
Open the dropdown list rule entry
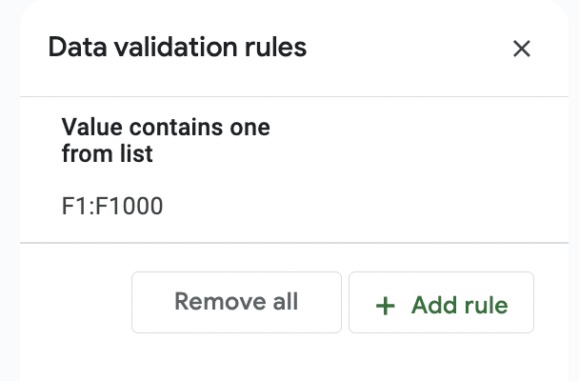coord(294,170)
